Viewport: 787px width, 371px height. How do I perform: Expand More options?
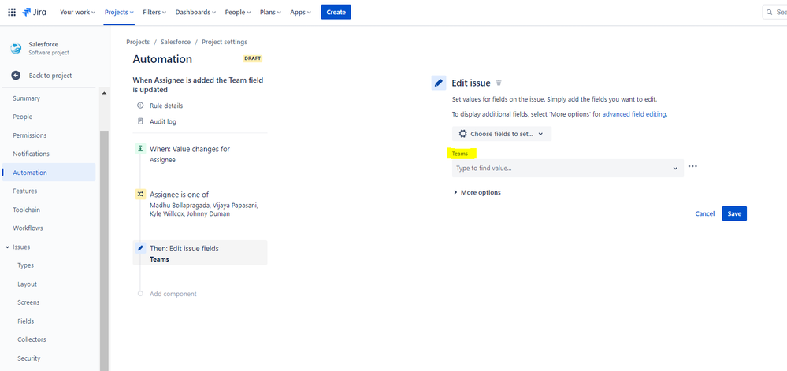coord(477,192)
